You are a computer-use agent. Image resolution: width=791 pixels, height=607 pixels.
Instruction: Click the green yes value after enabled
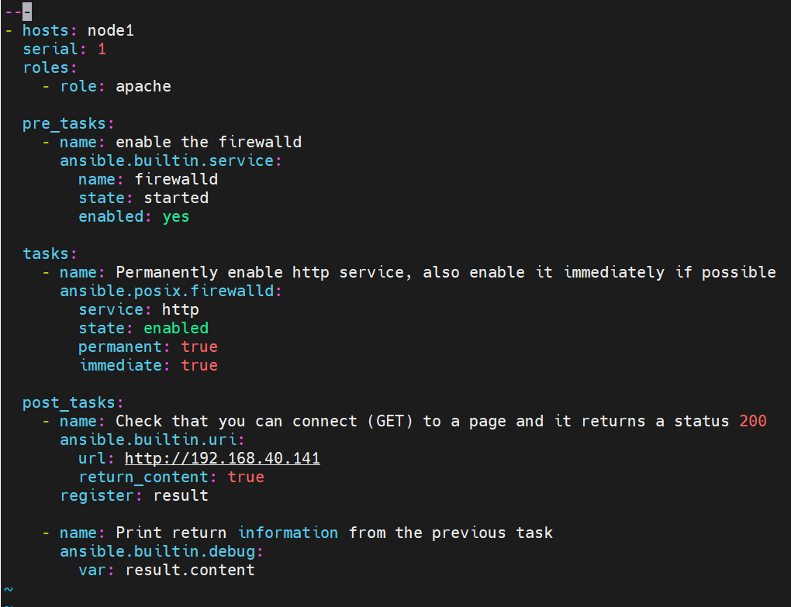(175, 217)
